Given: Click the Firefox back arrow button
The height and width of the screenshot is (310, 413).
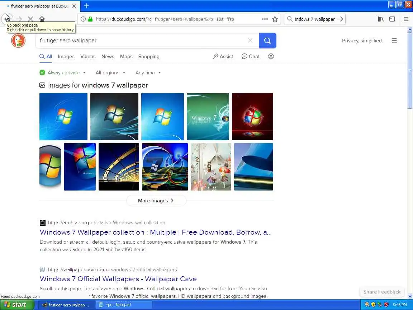Looking at the screenshot, I should pos(7,19).
